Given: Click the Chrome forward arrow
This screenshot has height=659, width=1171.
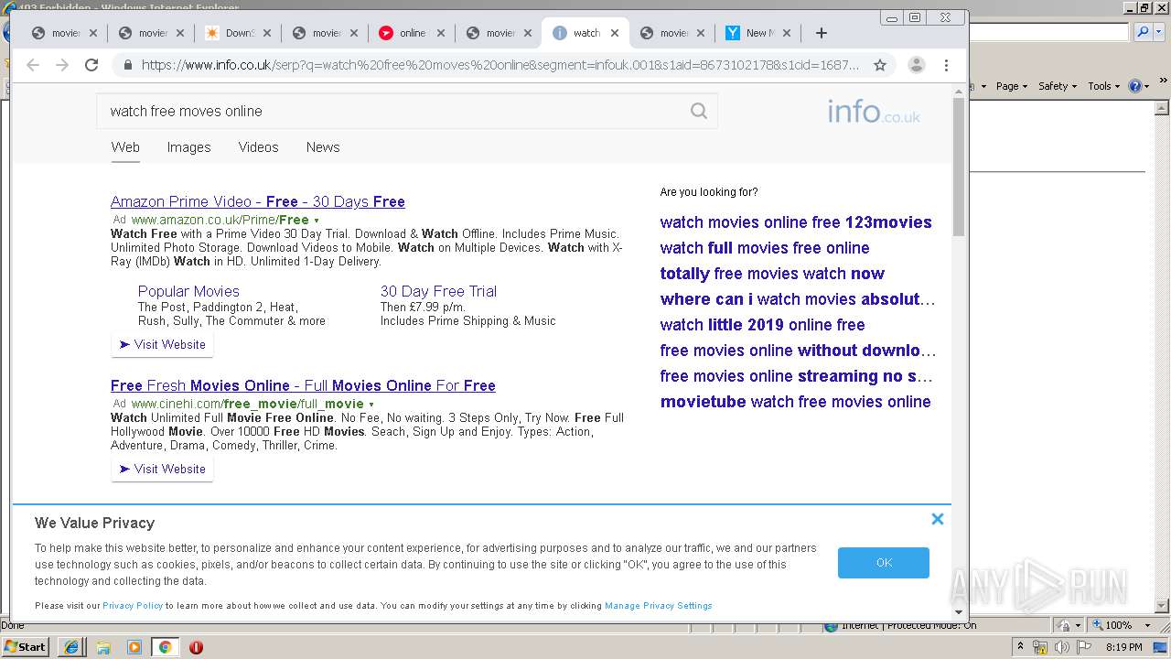Looking at the screenshot, I should point(62,65).
